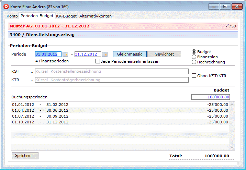This screenshot has width=246, height=170.
Task: Open calendar picker for period end date
Action: pos(105,54)
